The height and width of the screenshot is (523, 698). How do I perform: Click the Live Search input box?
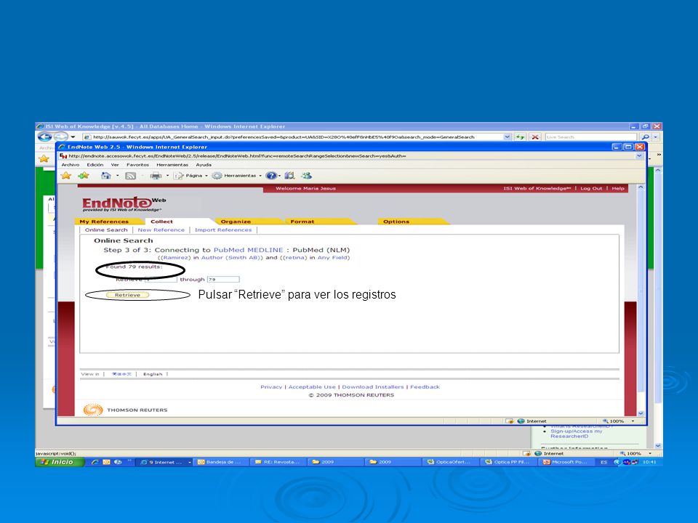pos(591,137)
